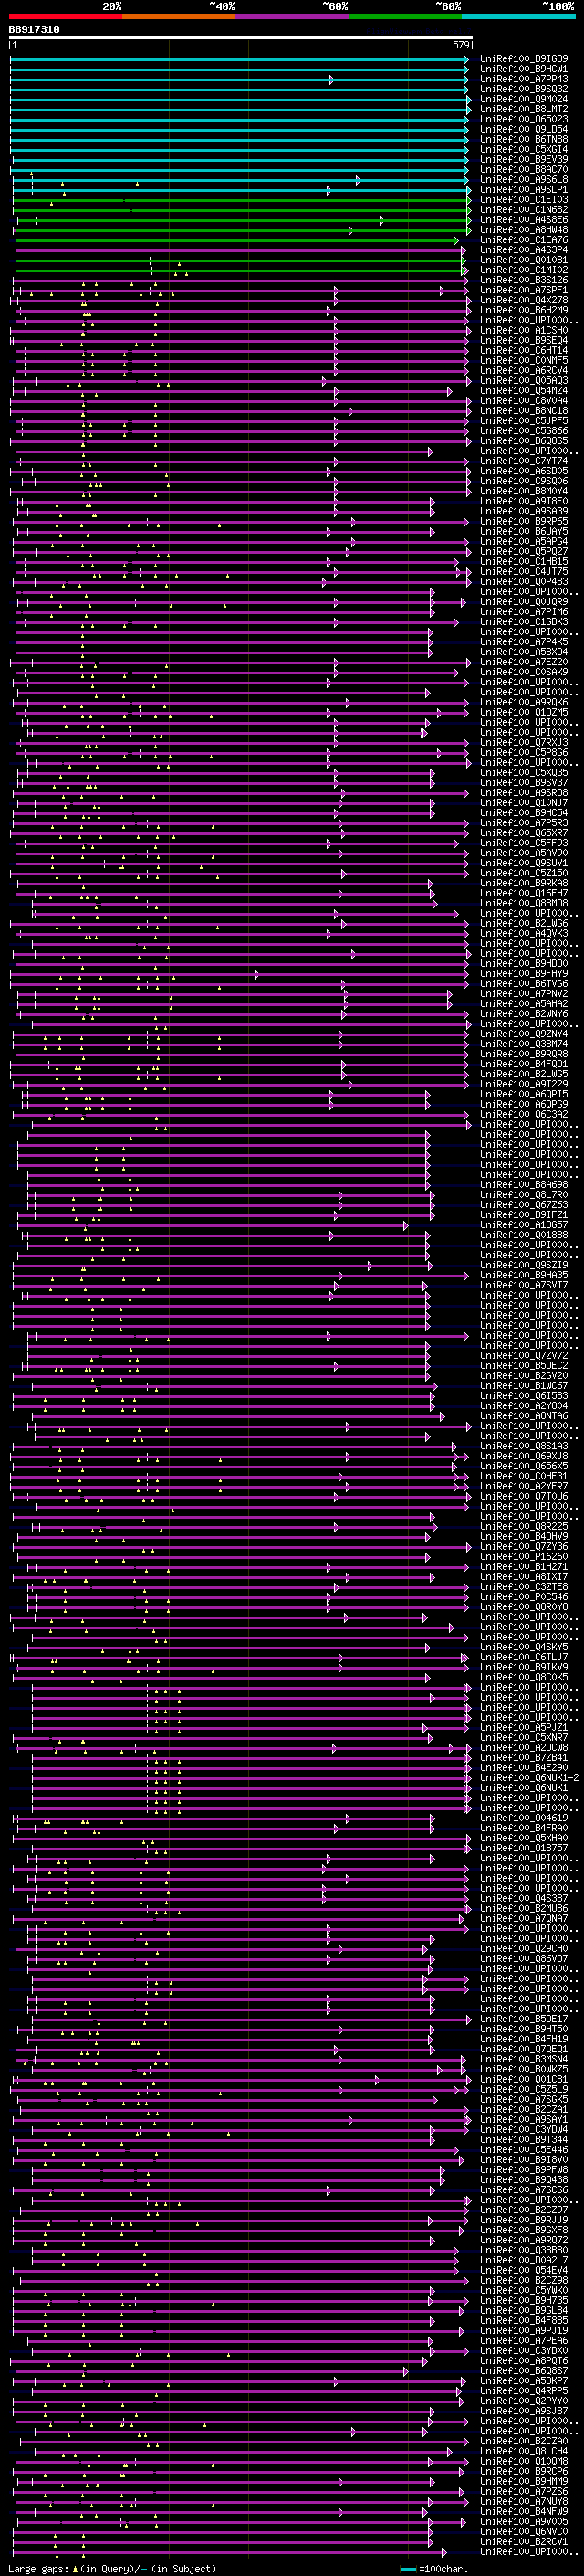Screen dimensions: 584x2576
Task: Click the white query sequence bar
Action: pos(241,38)
